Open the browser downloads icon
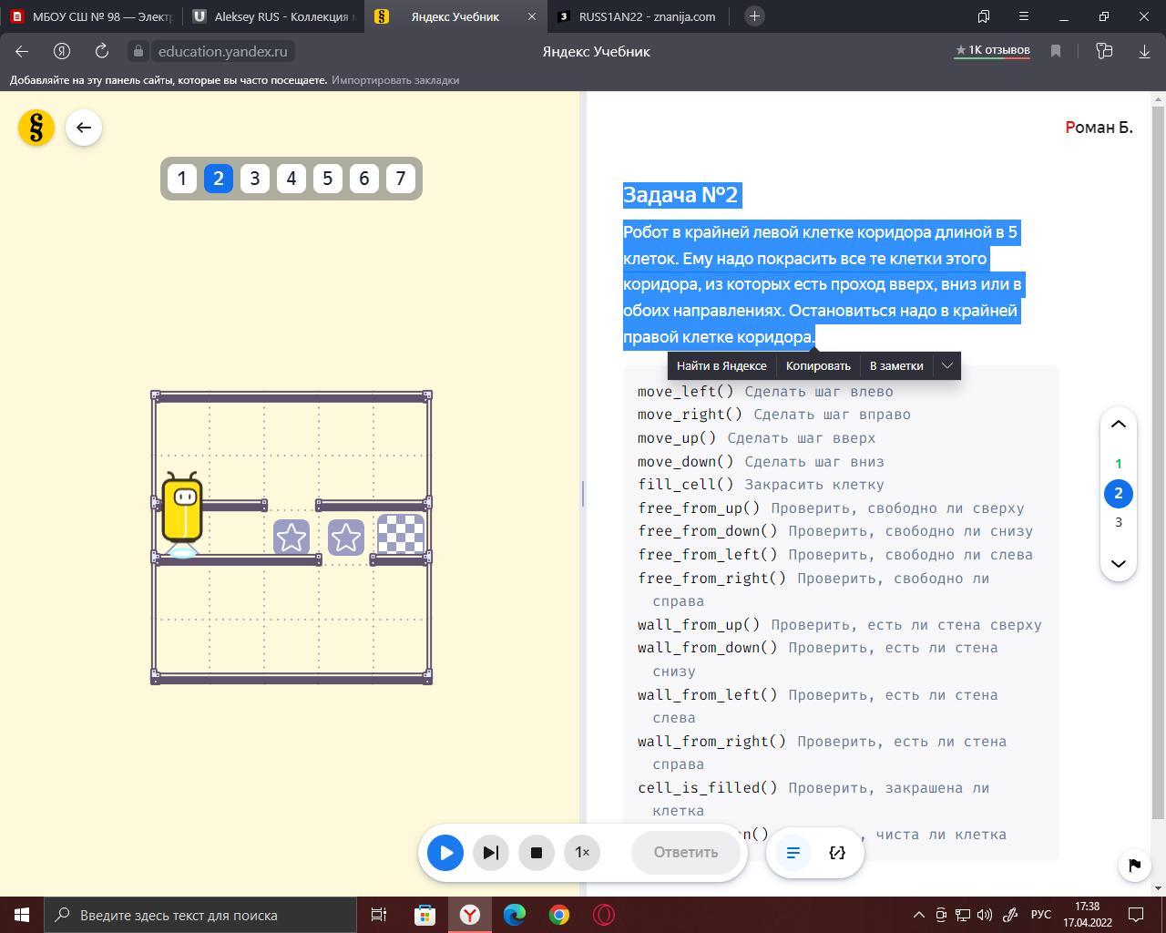 [1144, 51]
